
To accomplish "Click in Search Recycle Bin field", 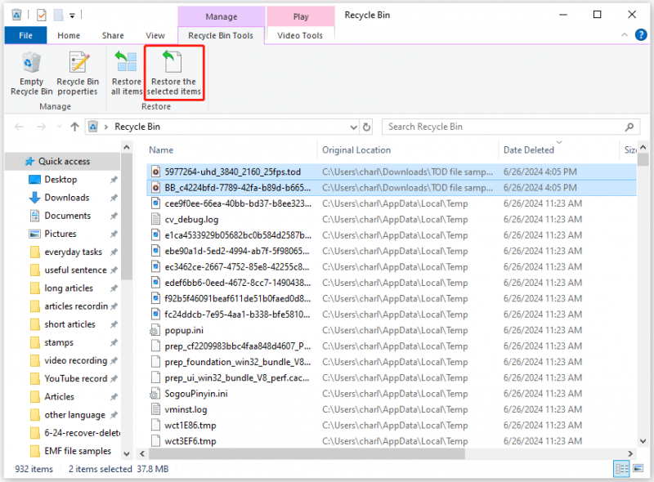I will 504,127.
